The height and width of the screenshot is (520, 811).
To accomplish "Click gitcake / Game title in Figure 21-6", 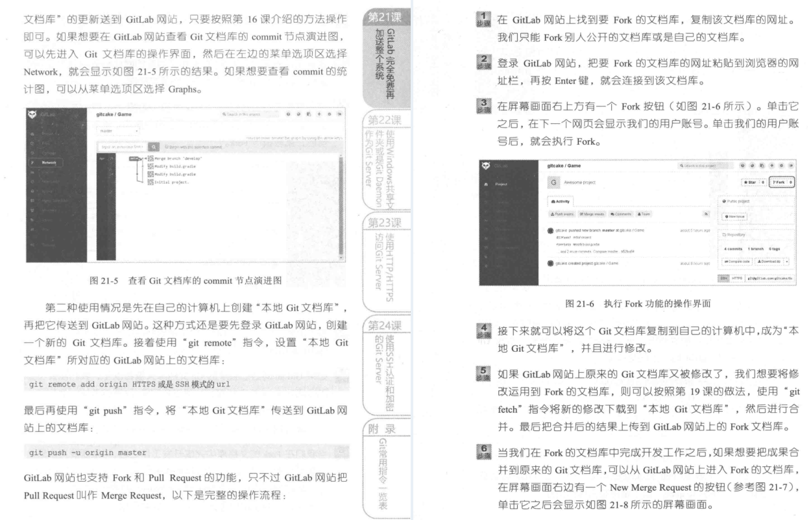I will tap(564, 166).
